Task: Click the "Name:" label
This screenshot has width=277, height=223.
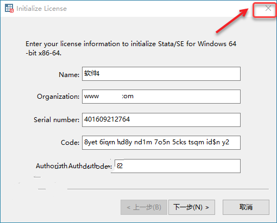Action: pyautogui.click(x=69, y=75)
